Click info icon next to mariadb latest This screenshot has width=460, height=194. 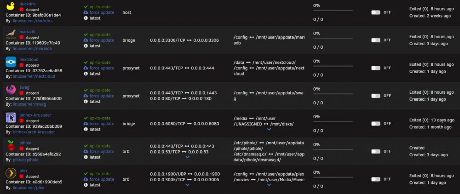pos(86,46)
